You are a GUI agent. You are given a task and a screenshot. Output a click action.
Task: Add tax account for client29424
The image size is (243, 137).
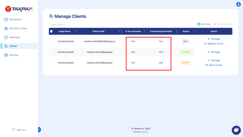(133, 41)
